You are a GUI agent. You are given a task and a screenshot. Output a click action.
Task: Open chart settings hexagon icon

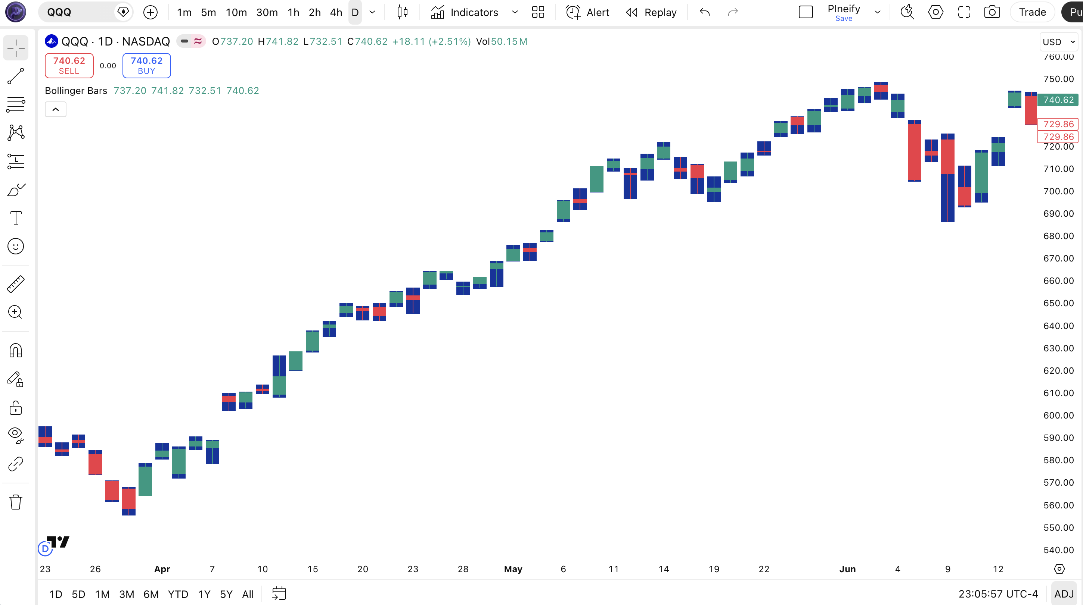(935, 12)
